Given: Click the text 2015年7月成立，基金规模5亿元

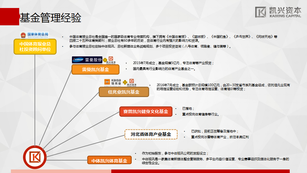Looking at the screenshot, I should [156, 63].
